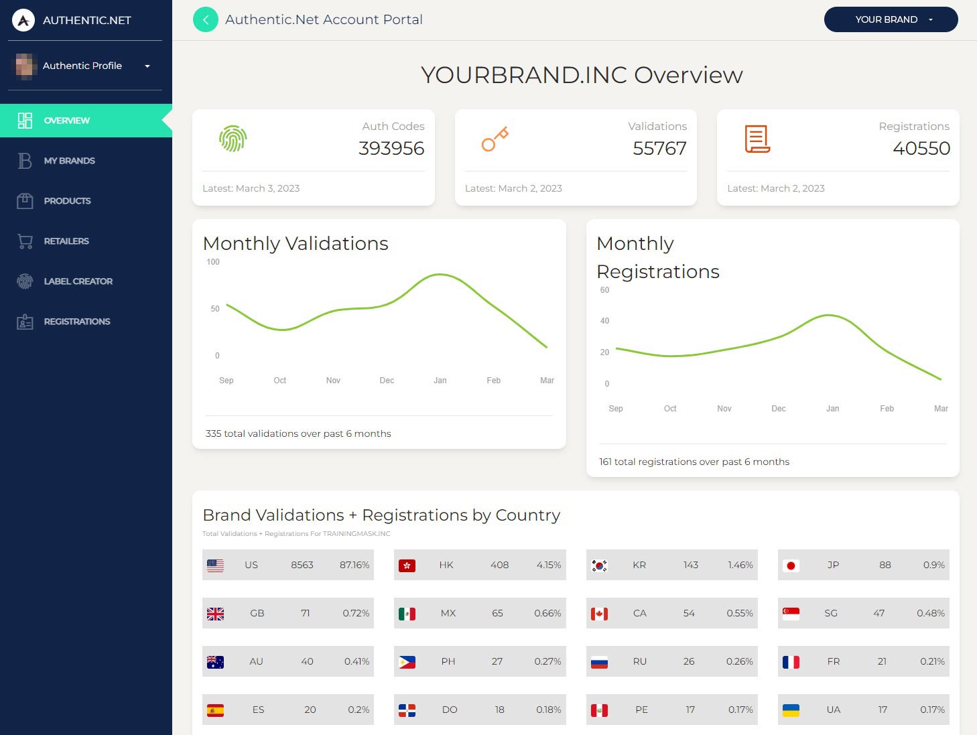Click the AUTHENTIC.NET brand name link
This screenshot has width=977, height=735.
(87, 20)
